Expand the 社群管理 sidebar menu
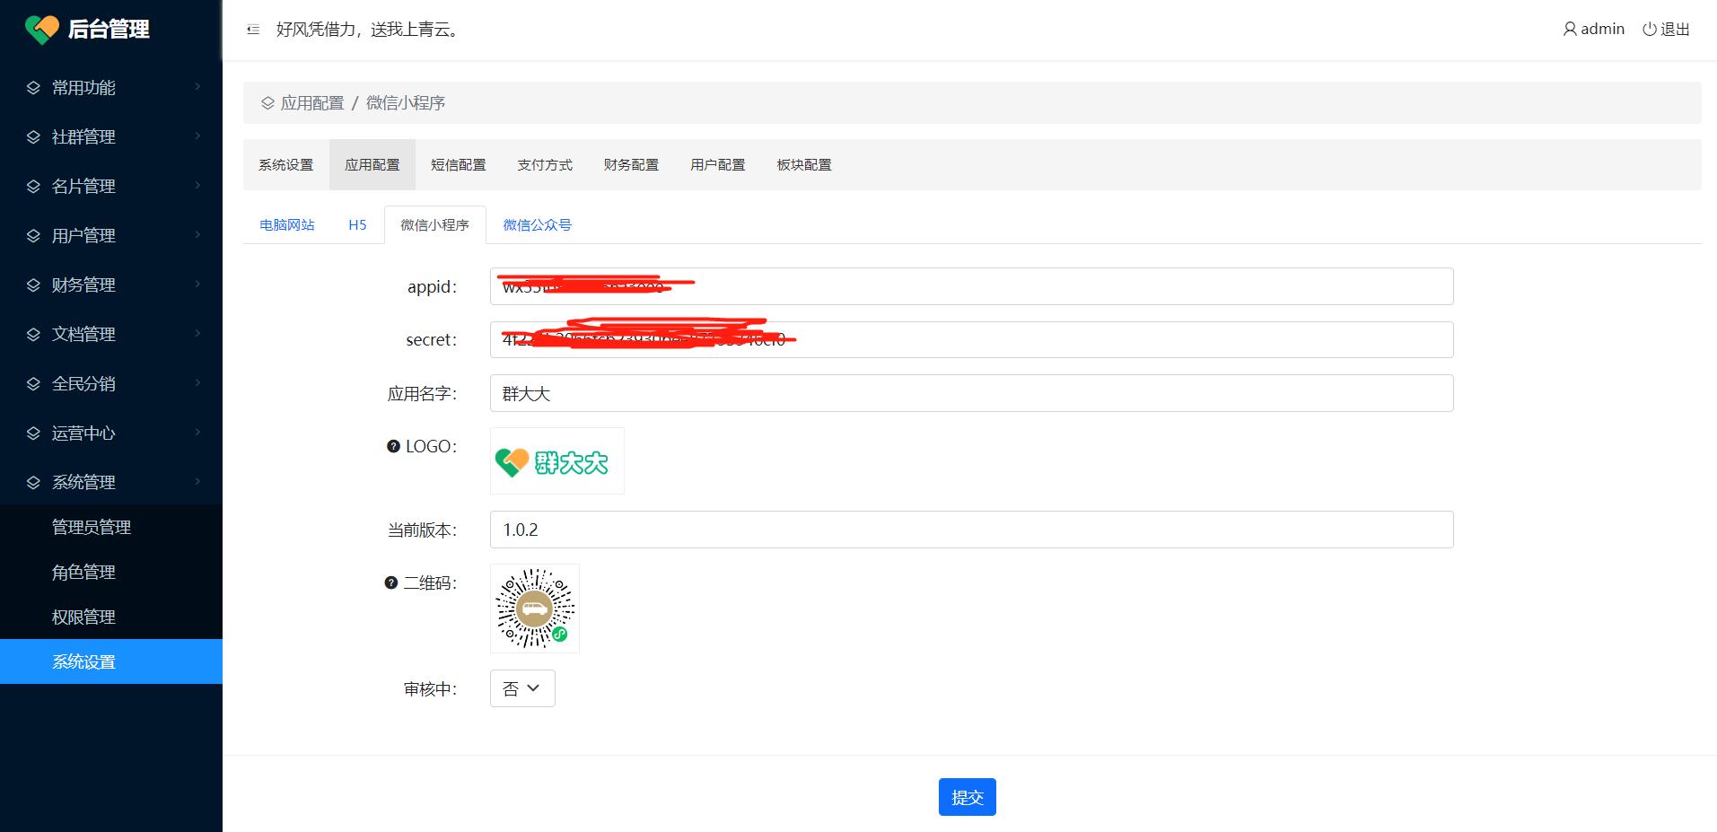Screen dimensions: 1717x832 110,136
